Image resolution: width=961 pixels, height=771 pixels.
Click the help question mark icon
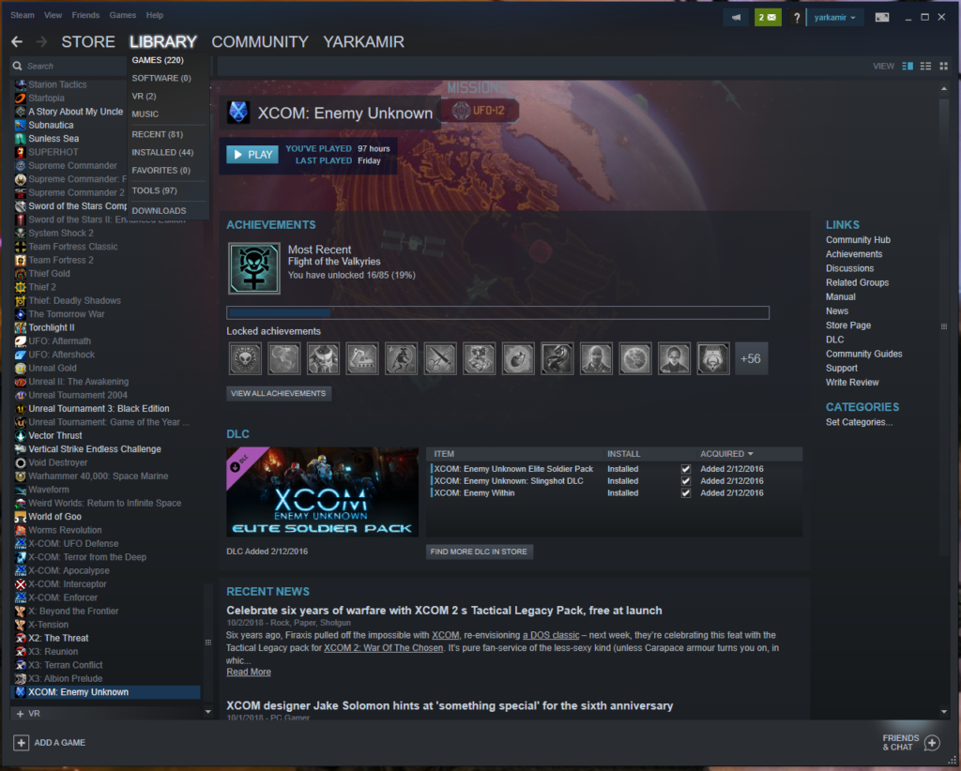796,18
